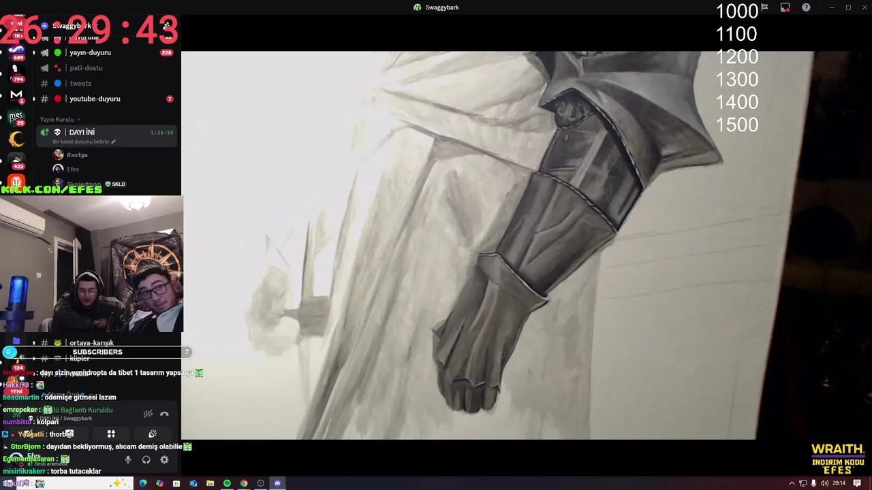Disconnect from voice with the hang-up icon
This screenshot has height=490, width=872.
click(164, 414)
